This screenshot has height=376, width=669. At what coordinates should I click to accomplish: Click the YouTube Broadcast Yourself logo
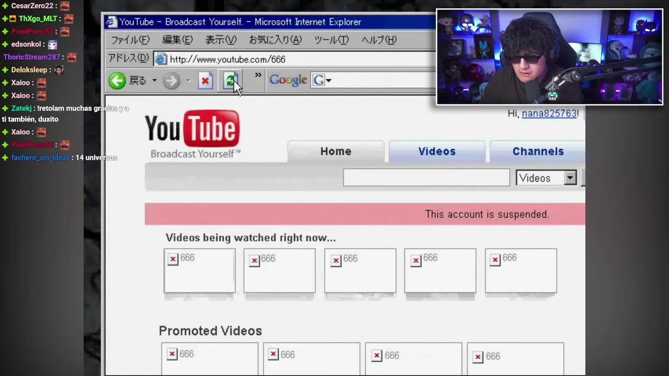click(192, 134)
